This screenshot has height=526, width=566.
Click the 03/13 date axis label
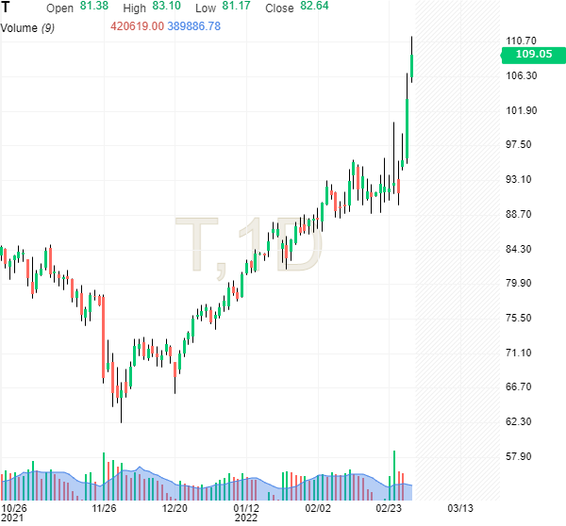point(460,509)
